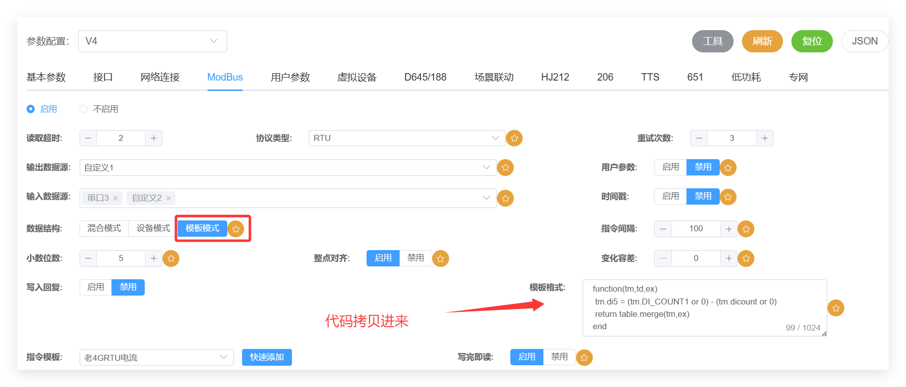Viewport: 906px width, 387px height.
Task: Click star icon beside 输出数据源 field
Action: tap(505, 168)
